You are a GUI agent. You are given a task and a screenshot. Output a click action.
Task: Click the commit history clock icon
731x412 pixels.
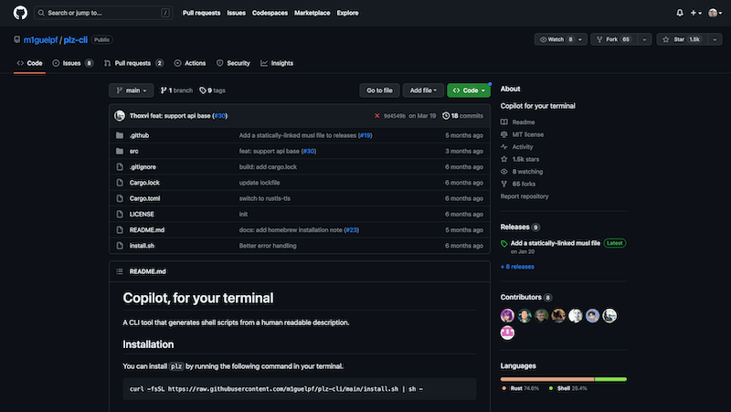(x=446, y=116)
